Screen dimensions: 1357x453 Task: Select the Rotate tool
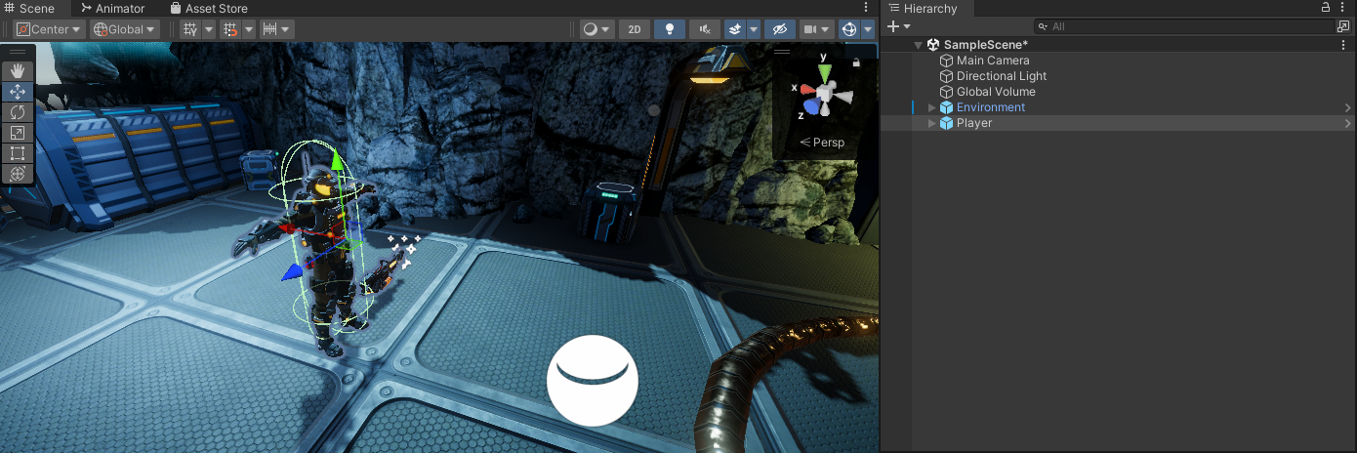point(18,112)
